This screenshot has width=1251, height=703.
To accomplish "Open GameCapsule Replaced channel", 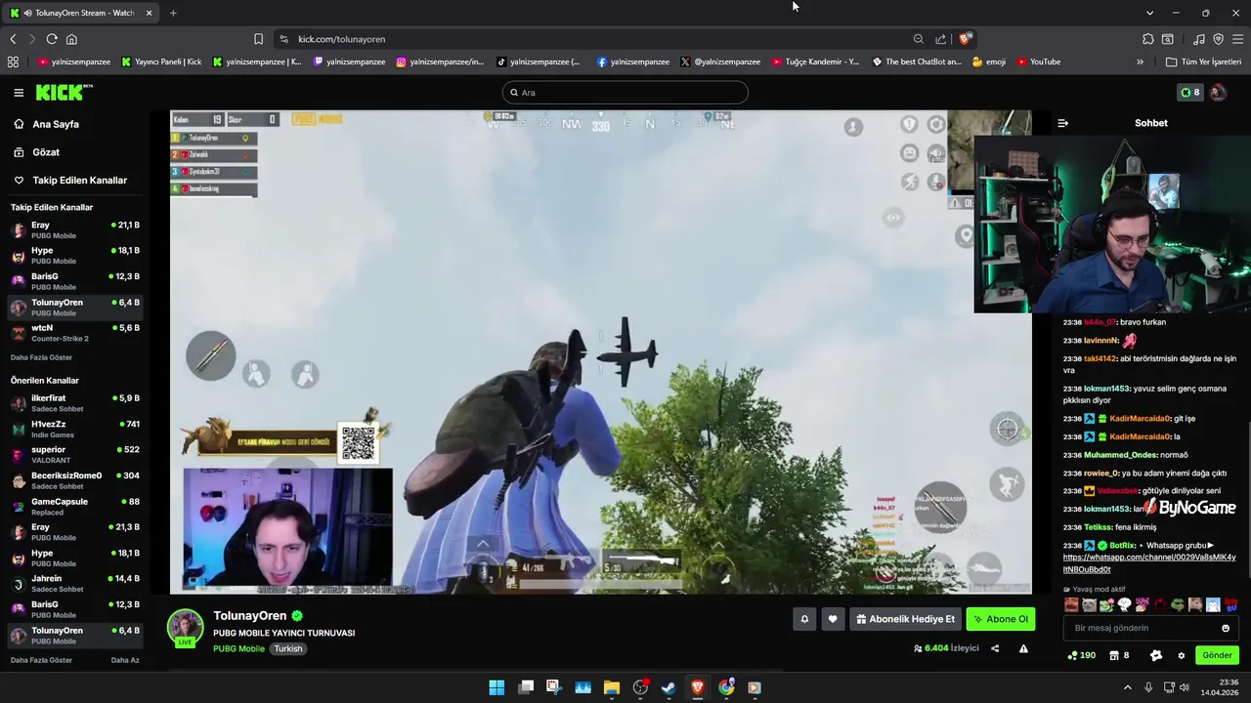I will 75,507.
